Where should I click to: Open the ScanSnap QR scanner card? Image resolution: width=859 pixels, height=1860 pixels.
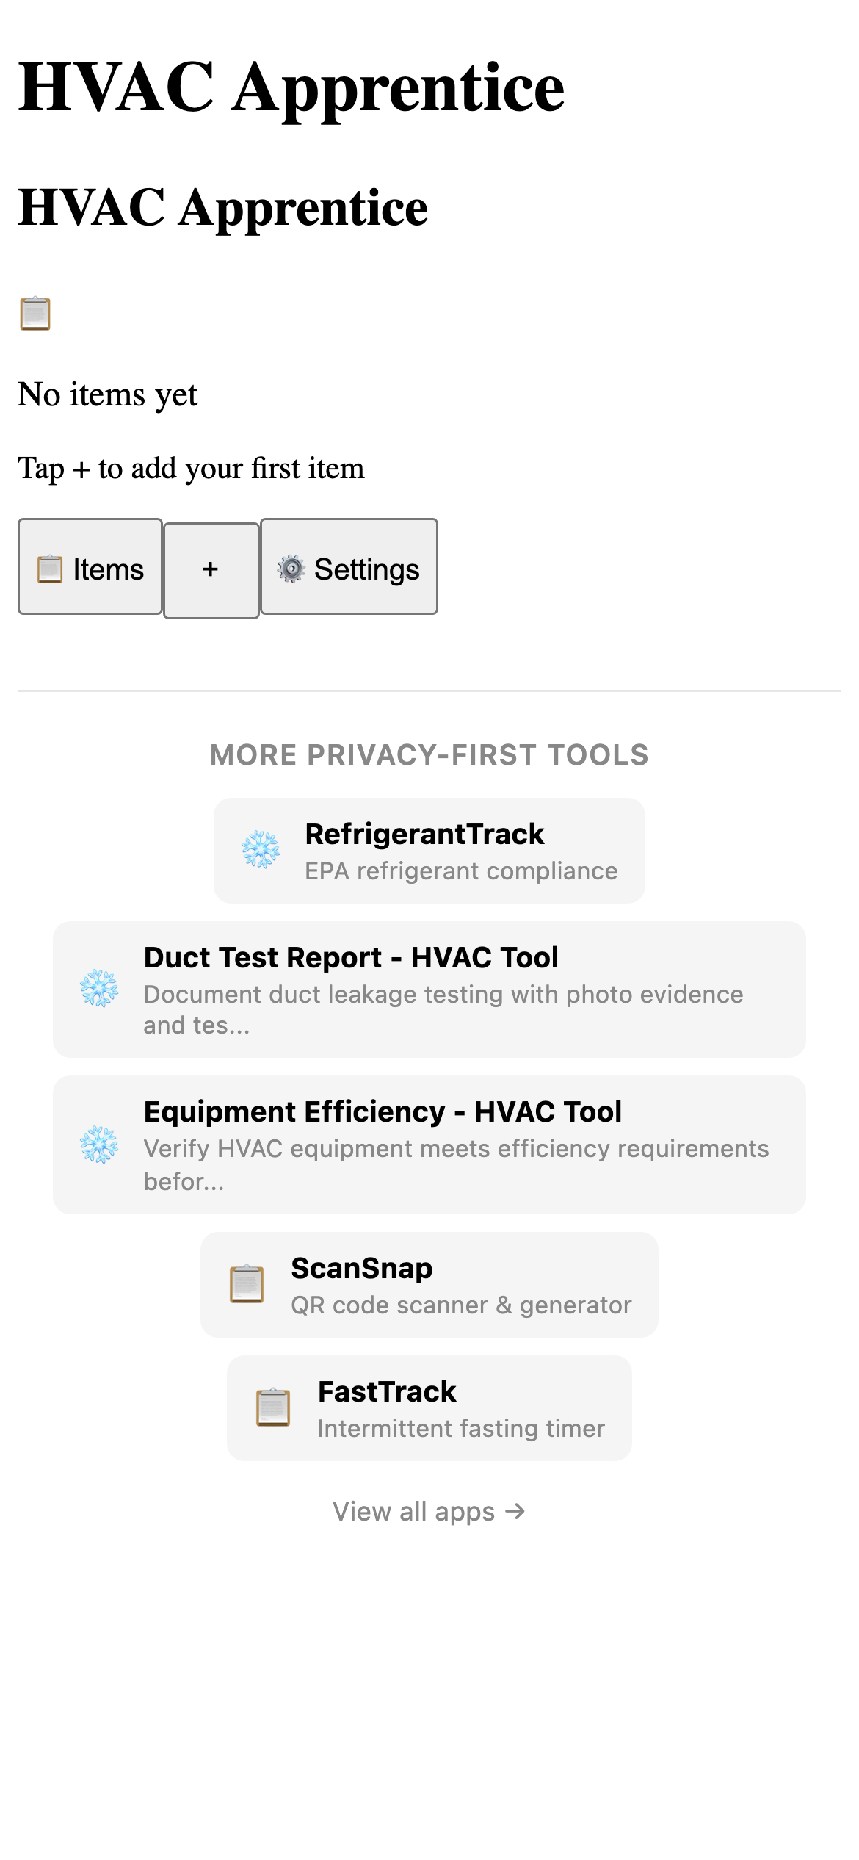[x=429, y=1284]
